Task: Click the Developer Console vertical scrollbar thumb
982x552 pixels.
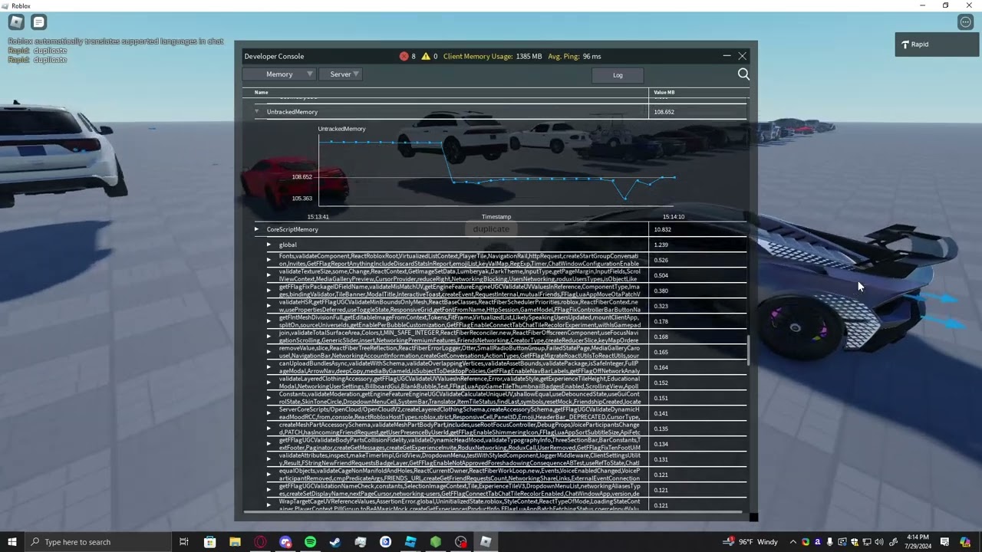Action: click(x=748, y=350)
